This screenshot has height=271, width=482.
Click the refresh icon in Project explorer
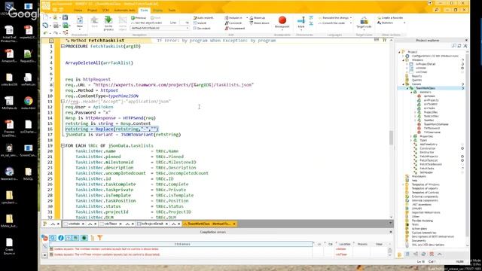tap(459, 46)
